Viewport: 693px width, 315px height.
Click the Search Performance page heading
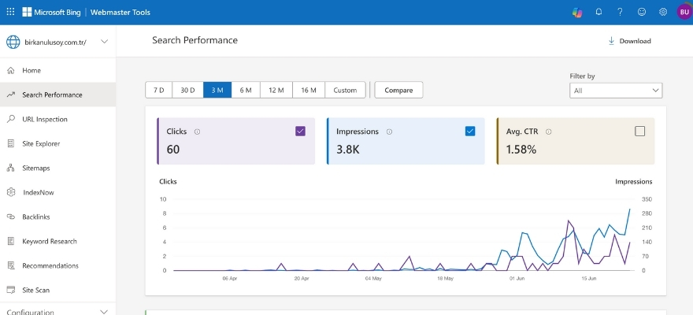pos(195,40)
